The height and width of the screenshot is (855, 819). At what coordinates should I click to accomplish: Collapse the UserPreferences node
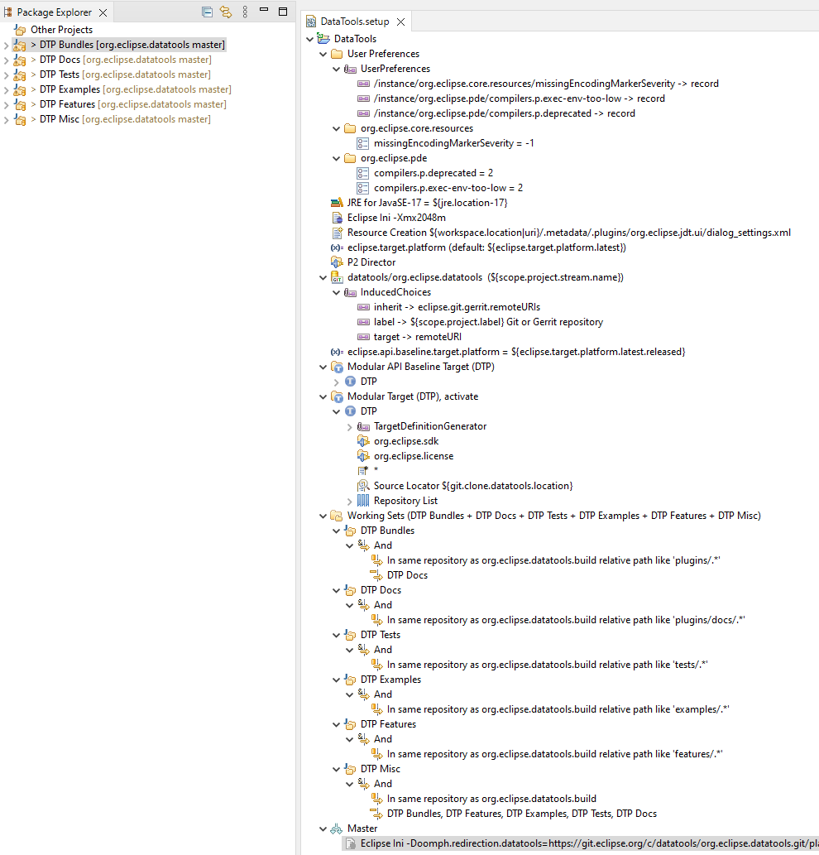coord(336,69)
